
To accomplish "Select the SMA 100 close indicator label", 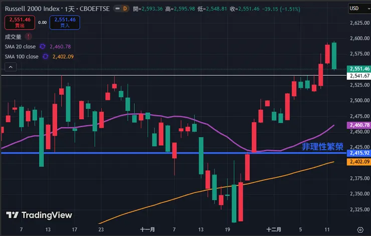I will (22, 57).
